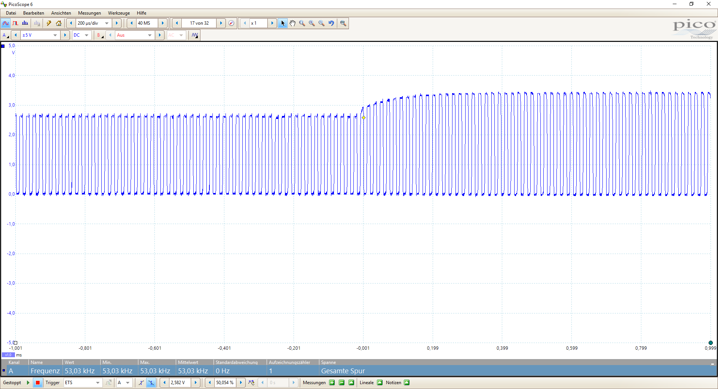This screenshot has height=389, width=718.
Task: Open the ±5 V input range dropdown
Action: point(55,35)
